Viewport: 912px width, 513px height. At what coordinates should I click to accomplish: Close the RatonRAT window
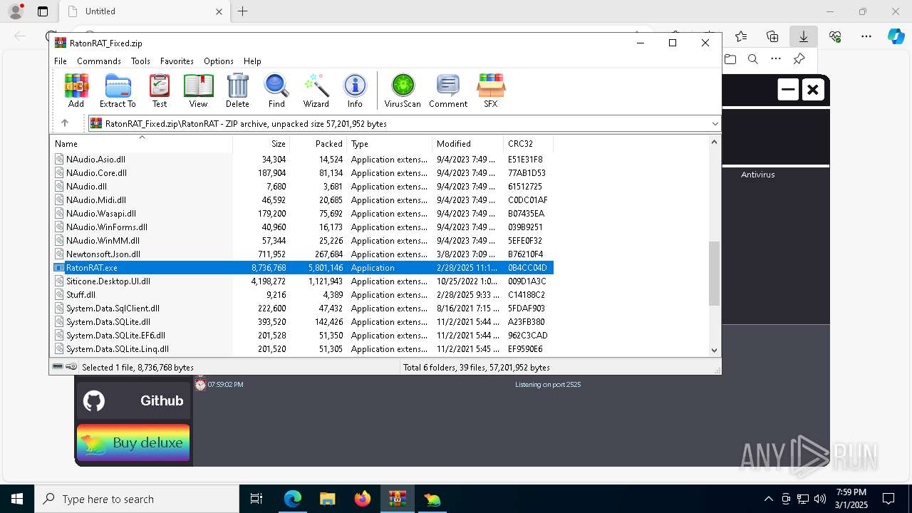(813, 90)
